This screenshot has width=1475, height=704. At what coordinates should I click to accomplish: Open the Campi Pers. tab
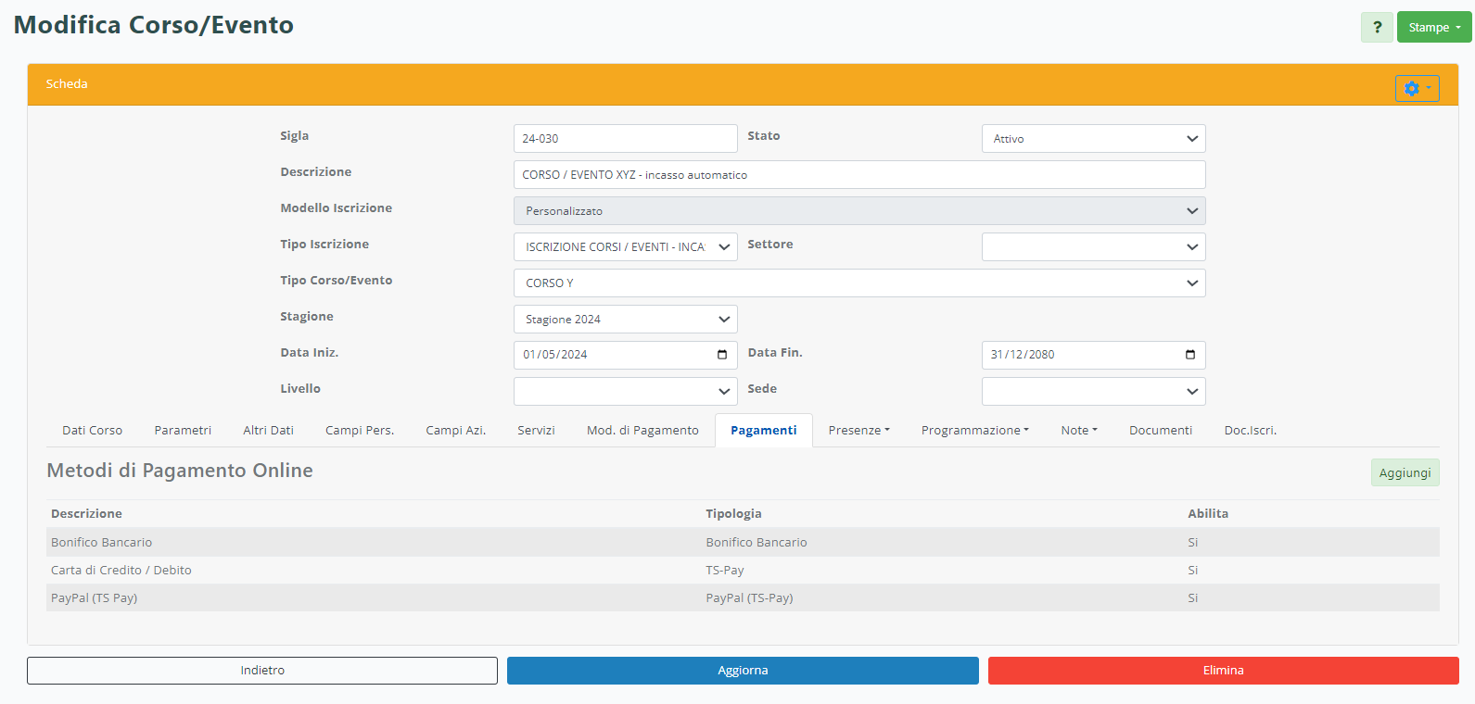(360, 430)
